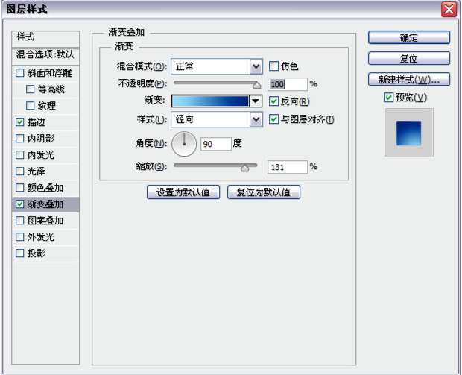
Task: Click the 角度 angle dial
Action: [184, 144]
